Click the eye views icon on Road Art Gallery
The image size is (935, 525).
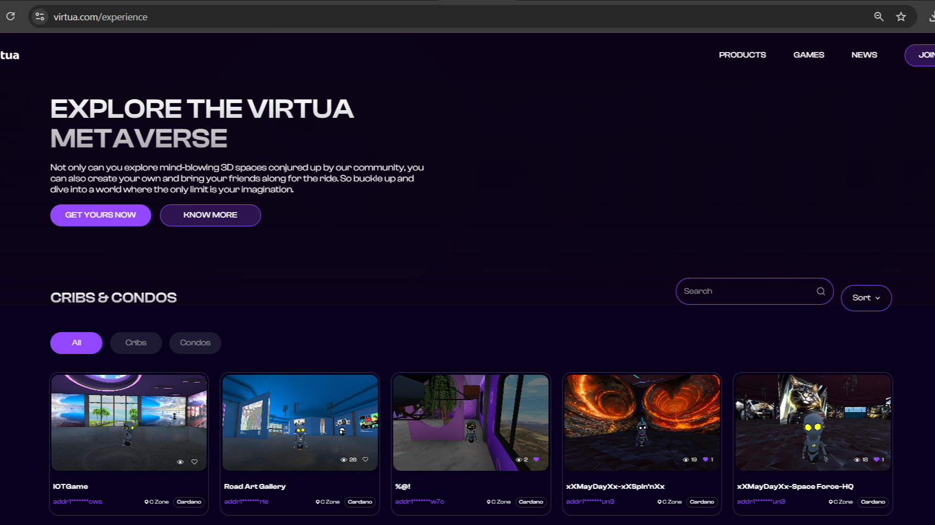pos(343,460)
